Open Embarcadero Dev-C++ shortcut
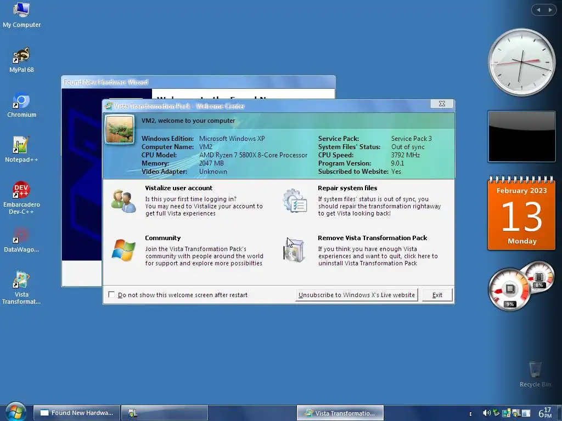 click(21, 197)
